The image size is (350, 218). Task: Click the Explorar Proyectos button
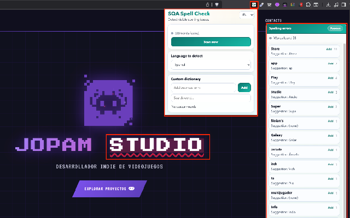pos(109,189)
